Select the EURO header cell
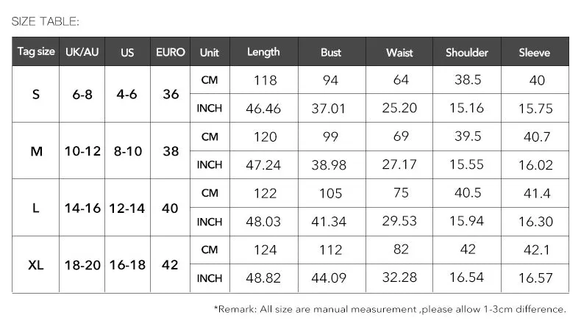 [x=170, y=51]
